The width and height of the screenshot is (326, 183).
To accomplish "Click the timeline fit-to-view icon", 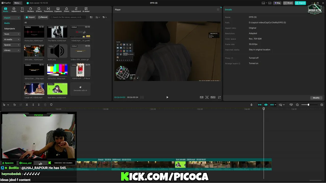I will tap(291, 105).
